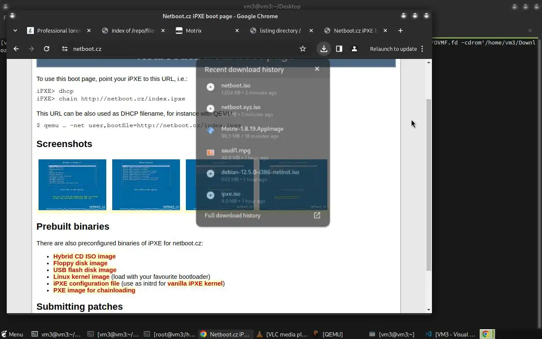The image size is (542, 339).
Task: Follow the PXE image for chainloading link
Action: 94,290
